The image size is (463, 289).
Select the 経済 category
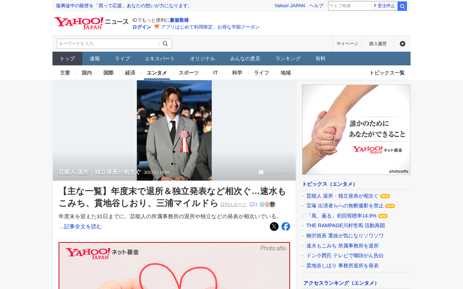(x=130, y=73)
